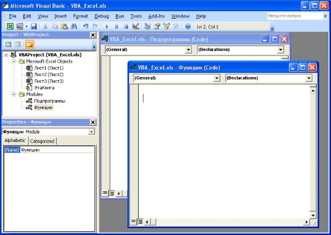Toggle Procedure View in Подпрограммы window
The image size is (331, 235).
pos(105,193)
